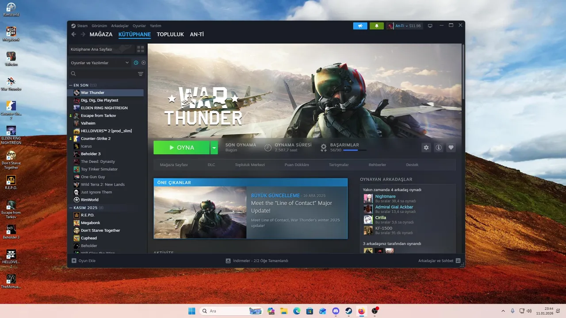This screenshot has height=318, width=566.
Task: Go forward with the Steam forward arrow
Action: [x=83, y=34]
